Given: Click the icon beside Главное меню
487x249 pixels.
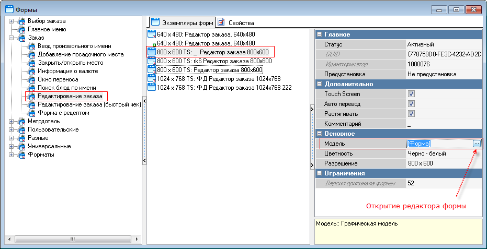Looking at the screenshot, I should (x=21, y=29).
